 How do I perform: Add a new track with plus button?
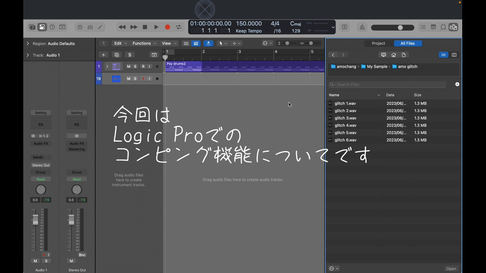103,55
